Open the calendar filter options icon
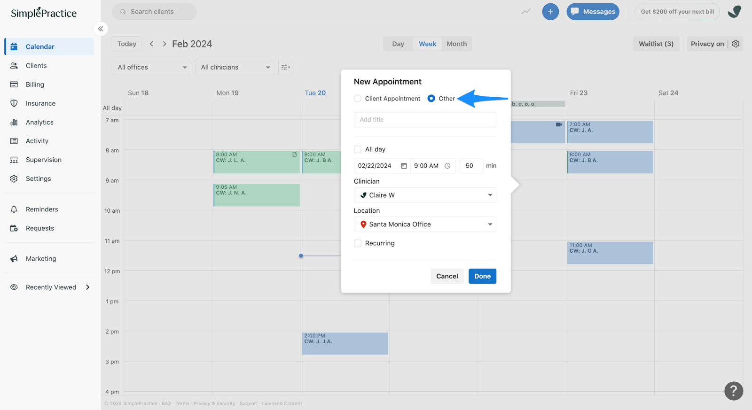 tap(285, 67)
